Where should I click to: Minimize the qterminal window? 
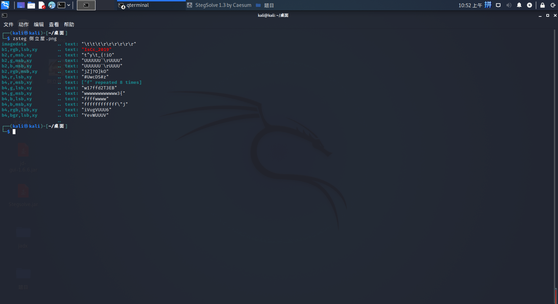540,15
